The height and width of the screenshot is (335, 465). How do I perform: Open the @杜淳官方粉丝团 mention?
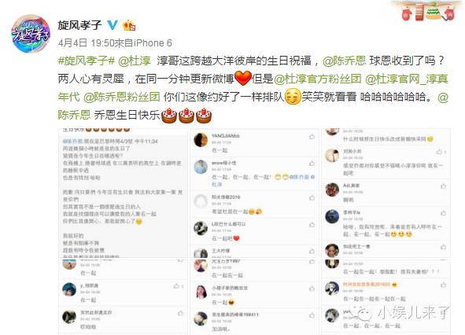tap(318, 79)
